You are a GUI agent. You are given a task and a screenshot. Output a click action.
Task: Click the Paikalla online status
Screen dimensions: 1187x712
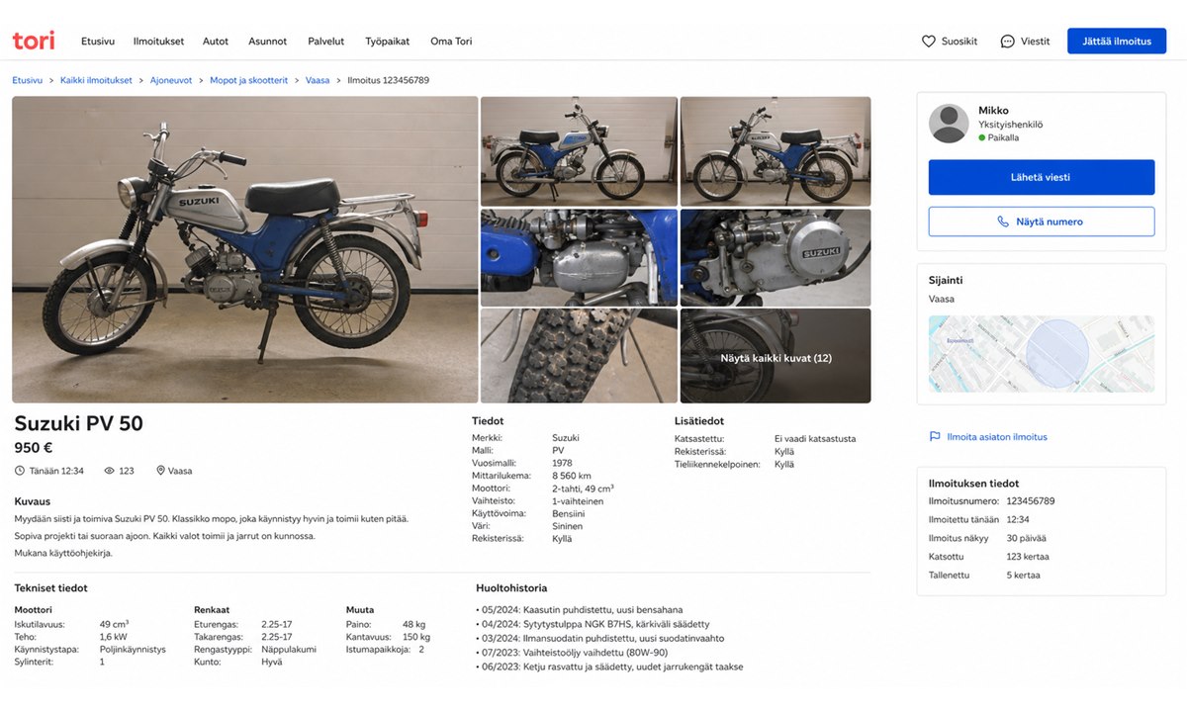point(1003,137)
